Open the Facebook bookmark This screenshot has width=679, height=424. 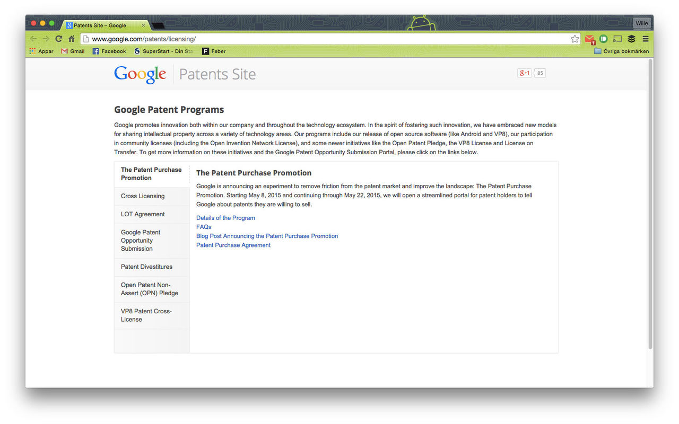pos(109,51)
